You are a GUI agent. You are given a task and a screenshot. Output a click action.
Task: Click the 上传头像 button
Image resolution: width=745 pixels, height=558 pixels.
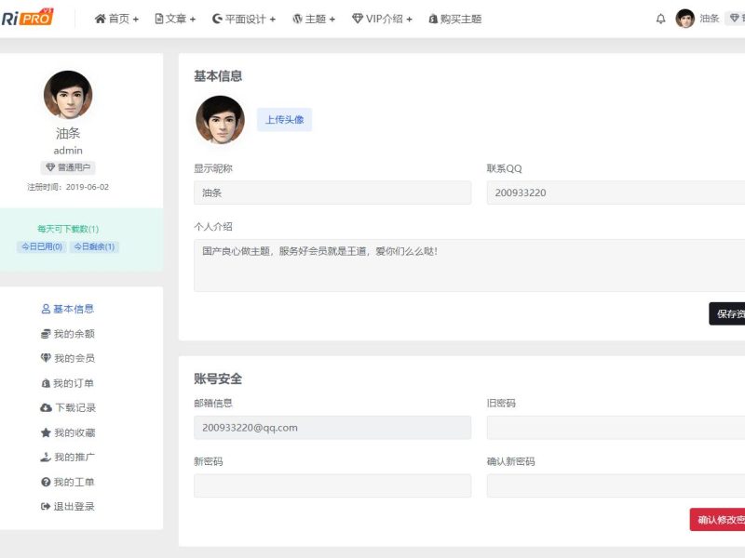(284, 120)
